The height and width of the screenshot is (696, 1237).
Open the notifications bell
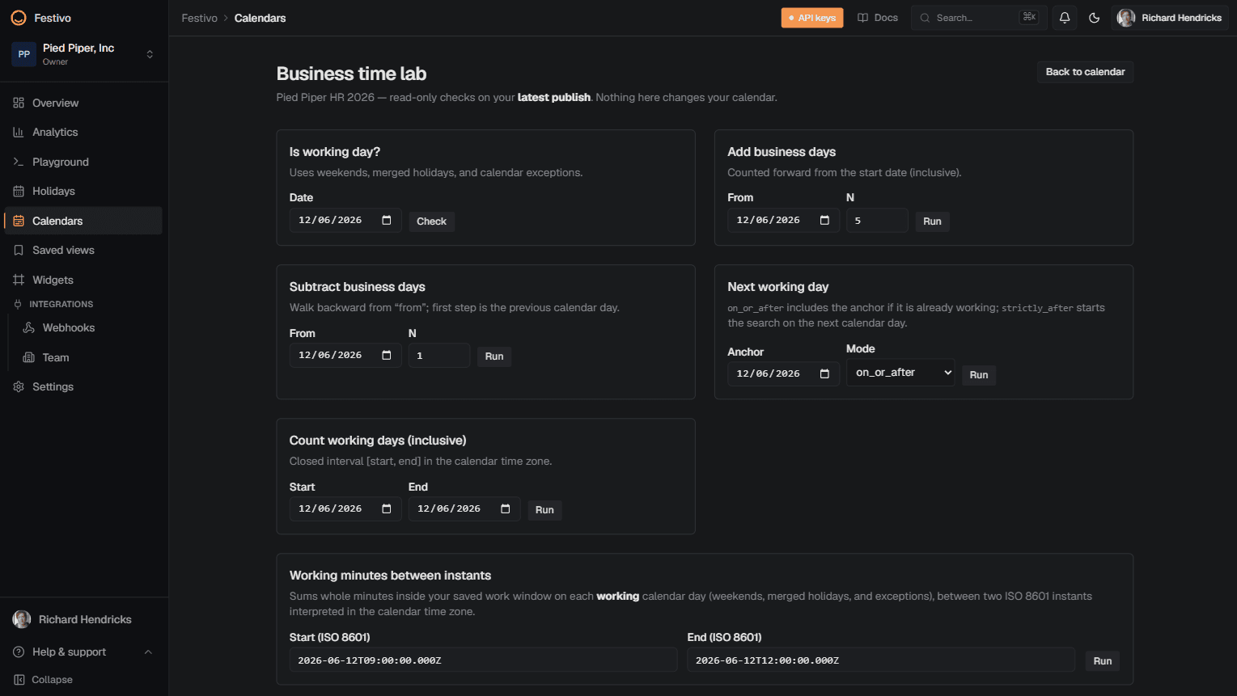1065,18
